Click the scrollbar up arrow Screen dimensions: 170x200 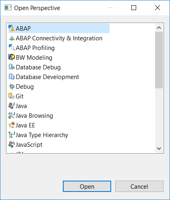159,28
